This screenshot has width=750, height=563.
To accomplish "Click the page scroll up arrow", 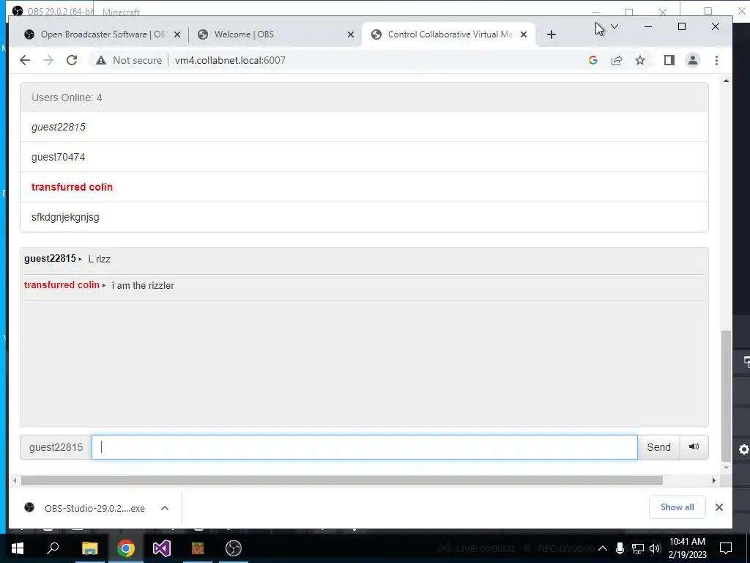I will 726,81.
